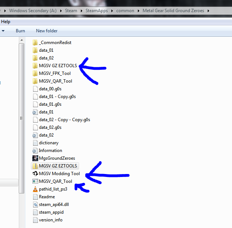Click the MGSV Modding Tool application icon

pyautogui.click(x=35, y=173)
